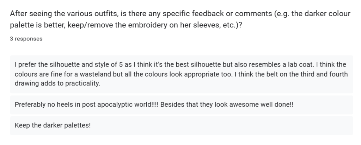Select the response preferring silhouette of 5
Image resolution: width=361 pixels, height=145 pixels.
point(182,74)
